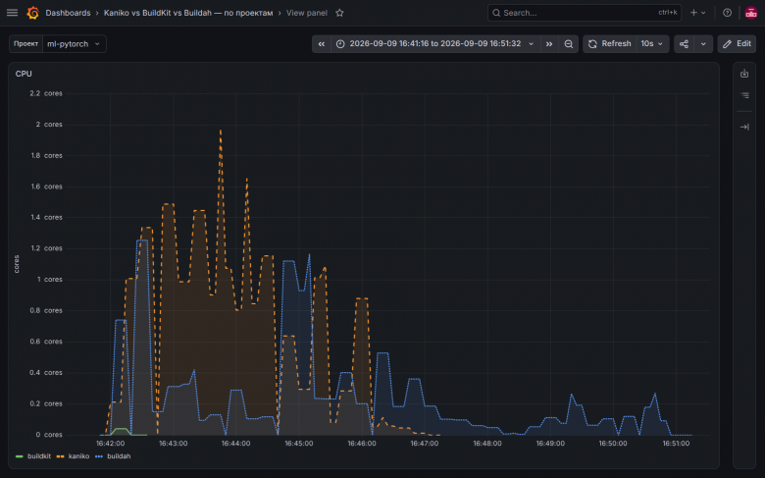Click the 1.6 cores y-axis label
Screen dimensions: 765x478
pos(46,186)
